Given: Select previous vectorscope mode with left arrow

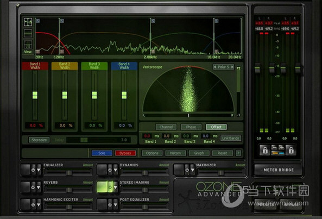Looking at the screenshot, I should [215, 67].
